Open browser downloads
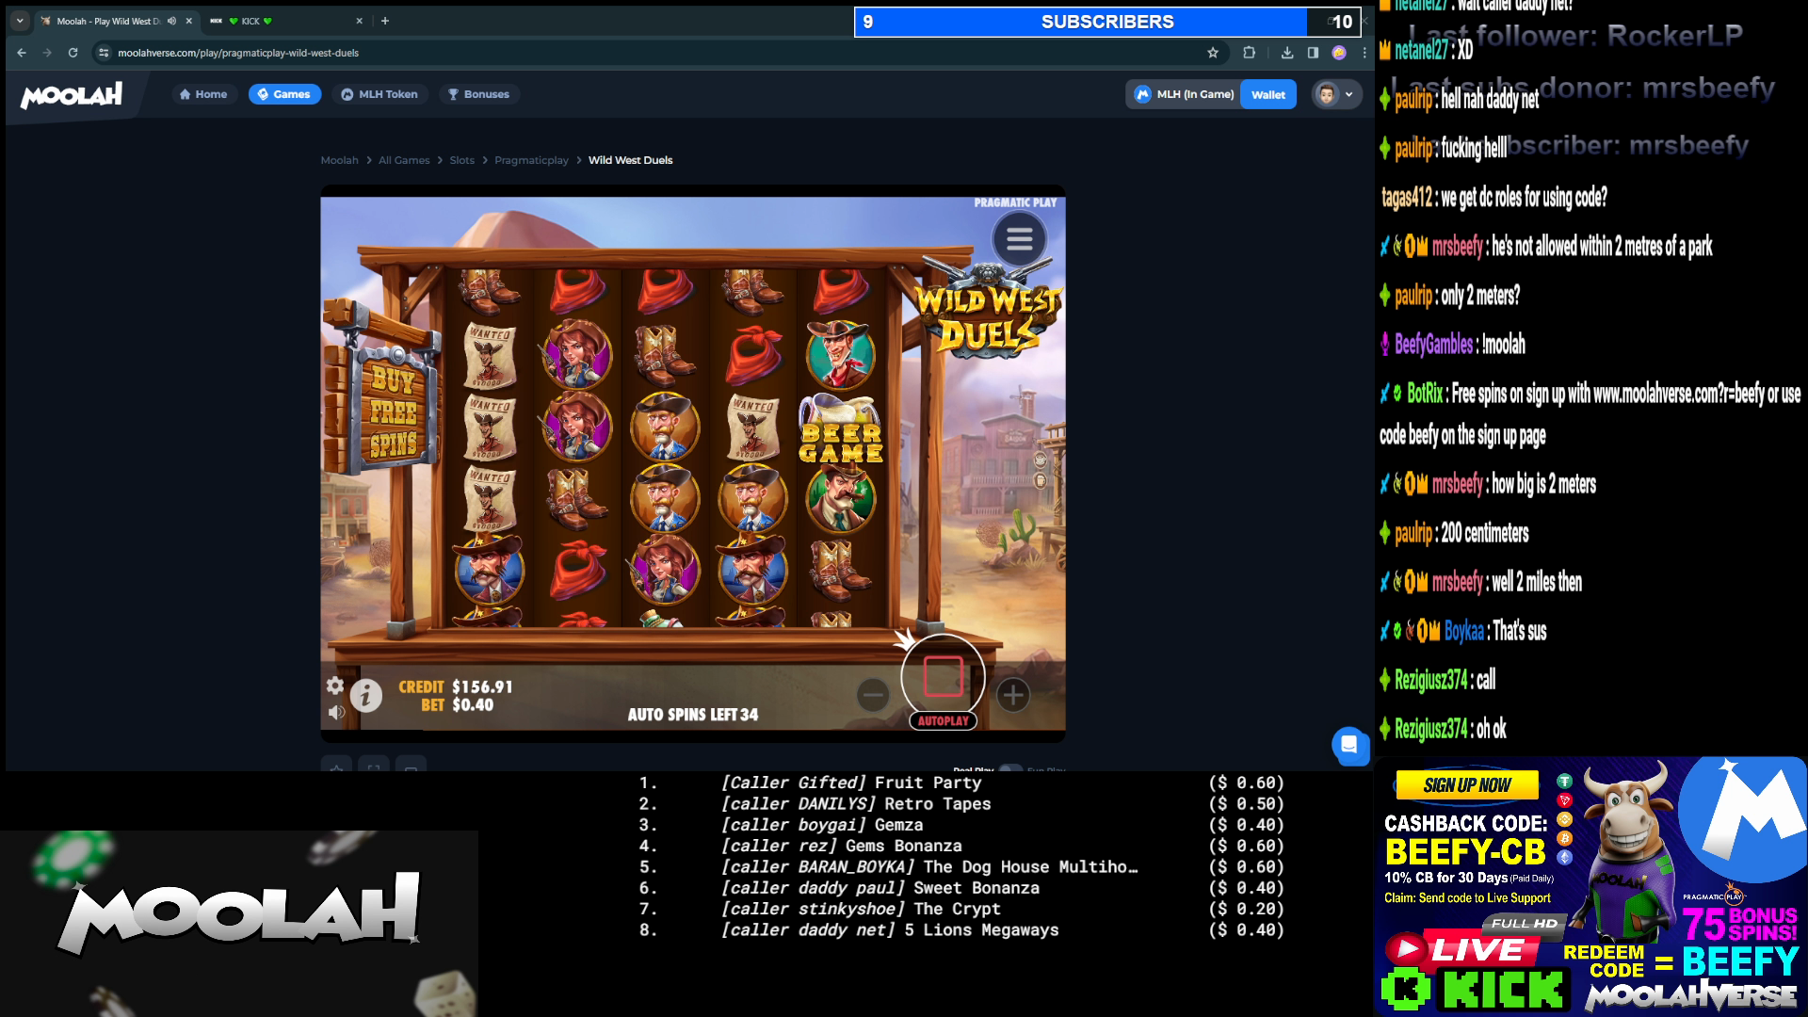Viewport: 1808px width, 1017px height. [1287, 53]
